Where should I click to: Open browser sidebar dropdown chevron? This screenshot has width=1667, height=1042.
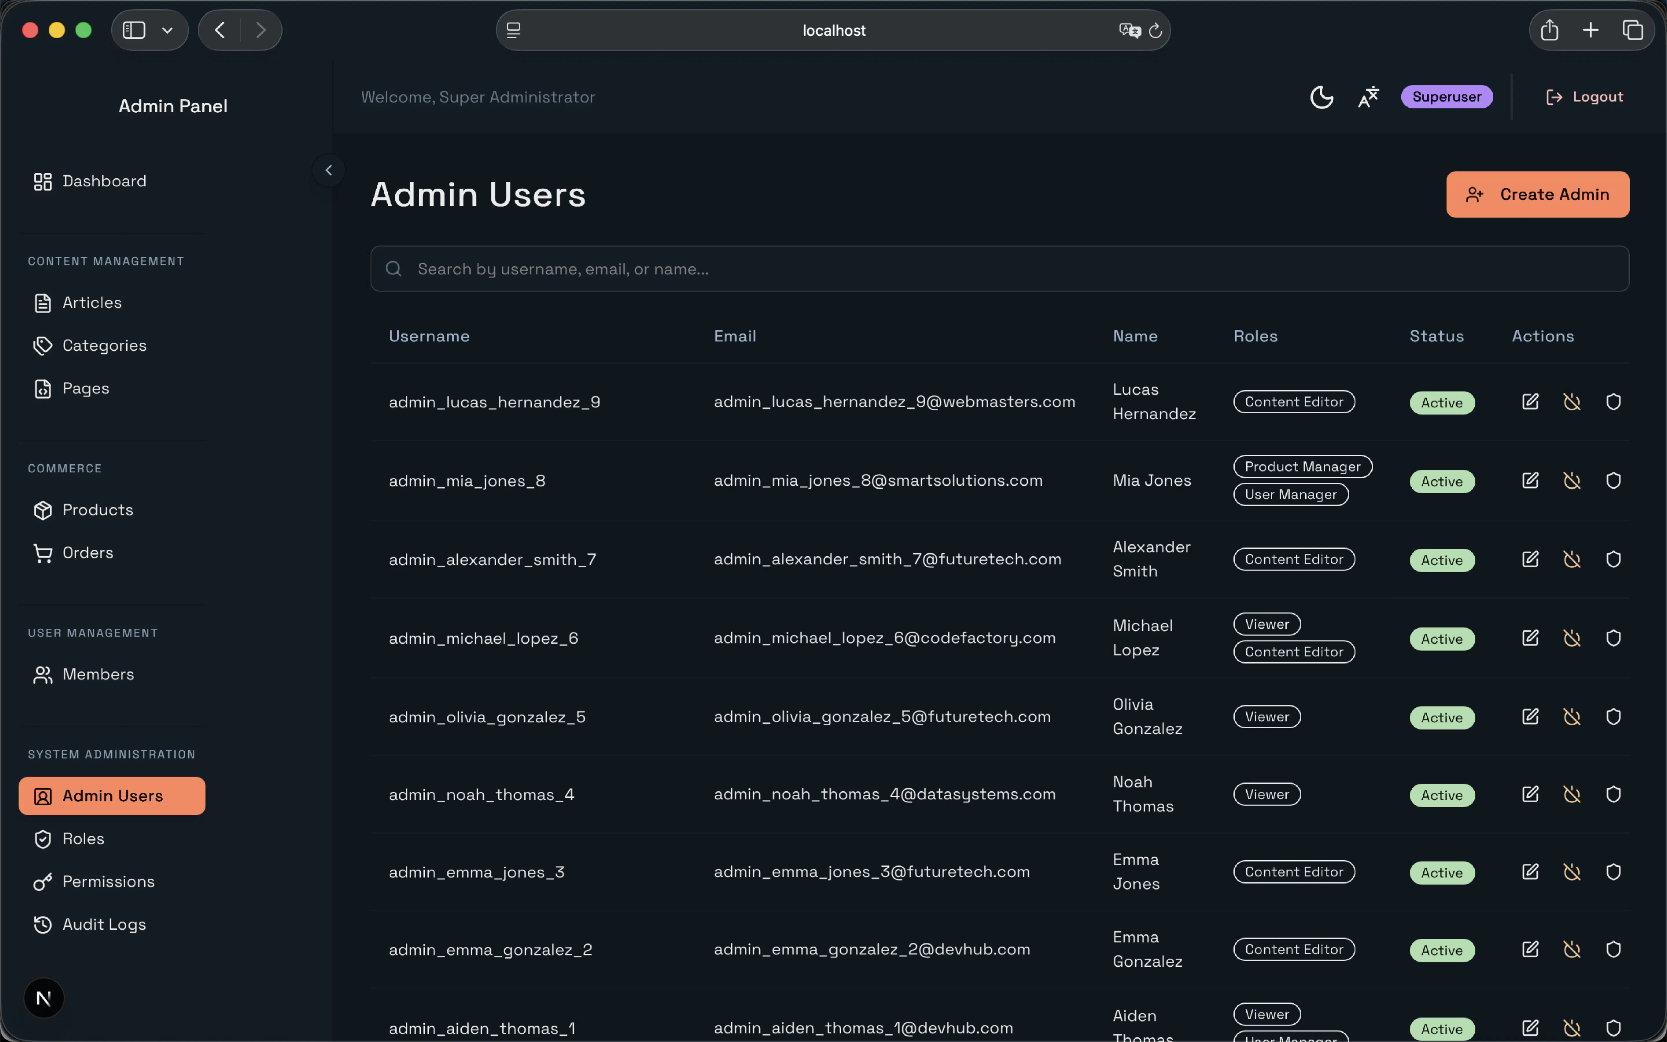[x=167, y=30]
